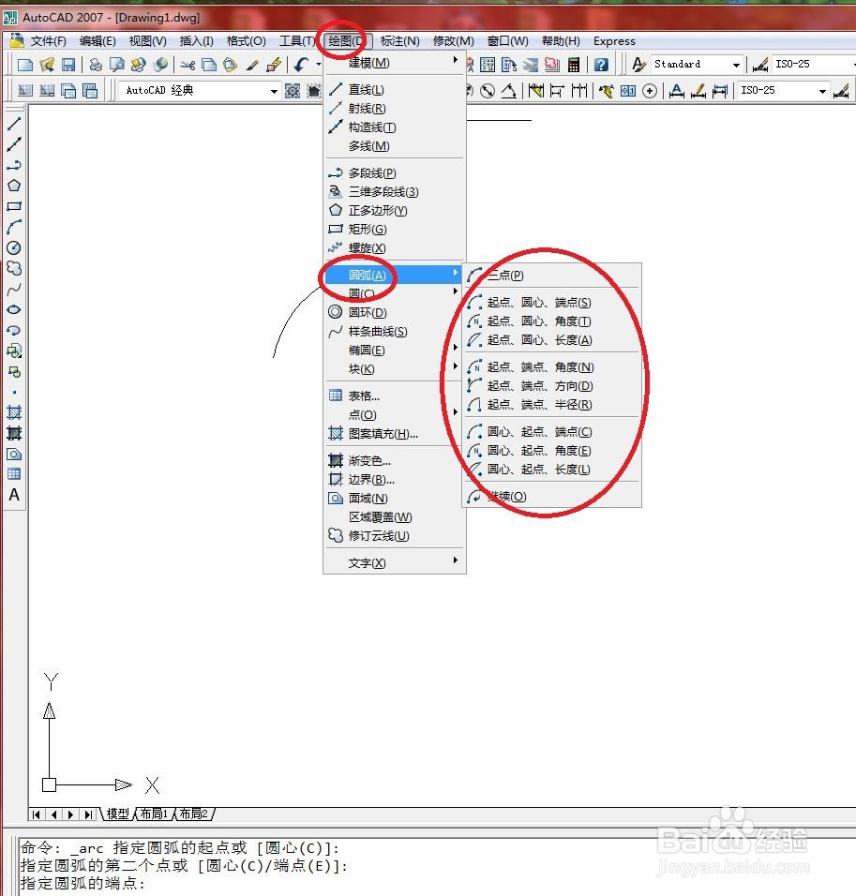
Task: Select the Arc tool in left toolbar
Action: pos(14,228)
